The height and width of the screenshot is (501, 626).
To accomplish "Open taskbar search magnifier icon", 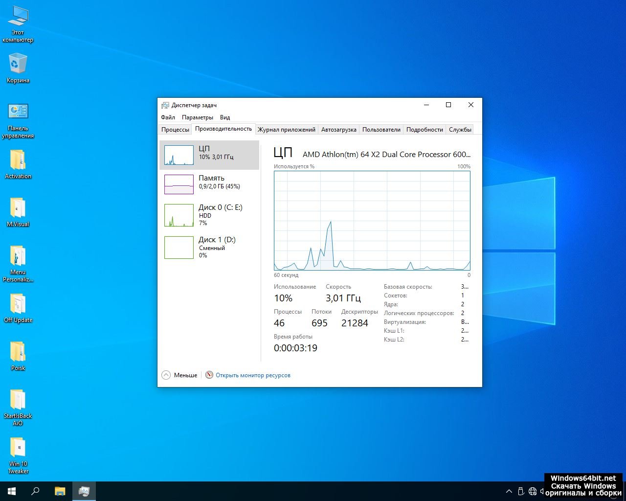I will pos(35,491).
